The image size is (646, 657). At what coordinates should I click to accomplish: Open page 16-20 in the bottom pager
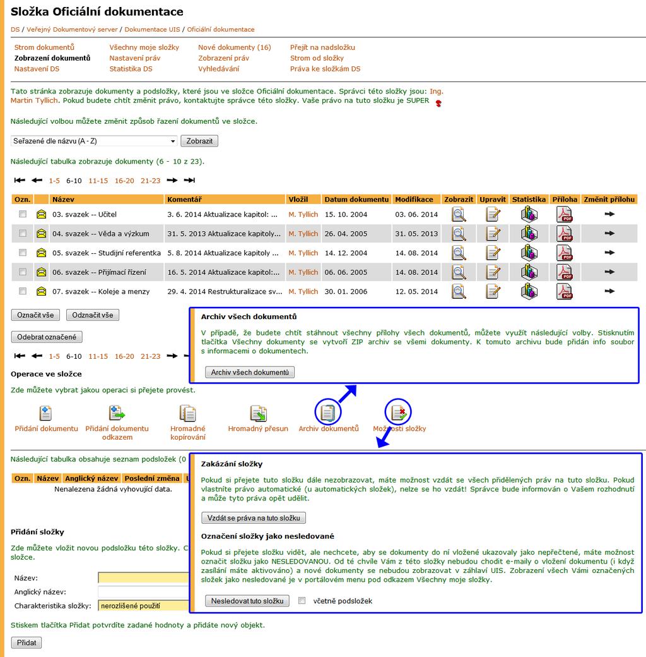(x=124, y=356)
